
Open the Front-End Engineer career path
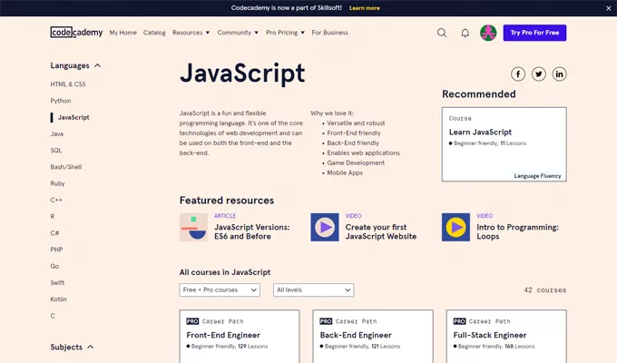pyautogui.click(x=240, y=336)
